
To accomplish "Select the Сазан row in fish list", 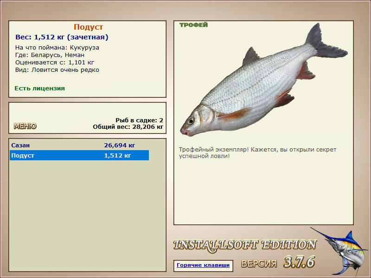I will [x=79, y=145].
